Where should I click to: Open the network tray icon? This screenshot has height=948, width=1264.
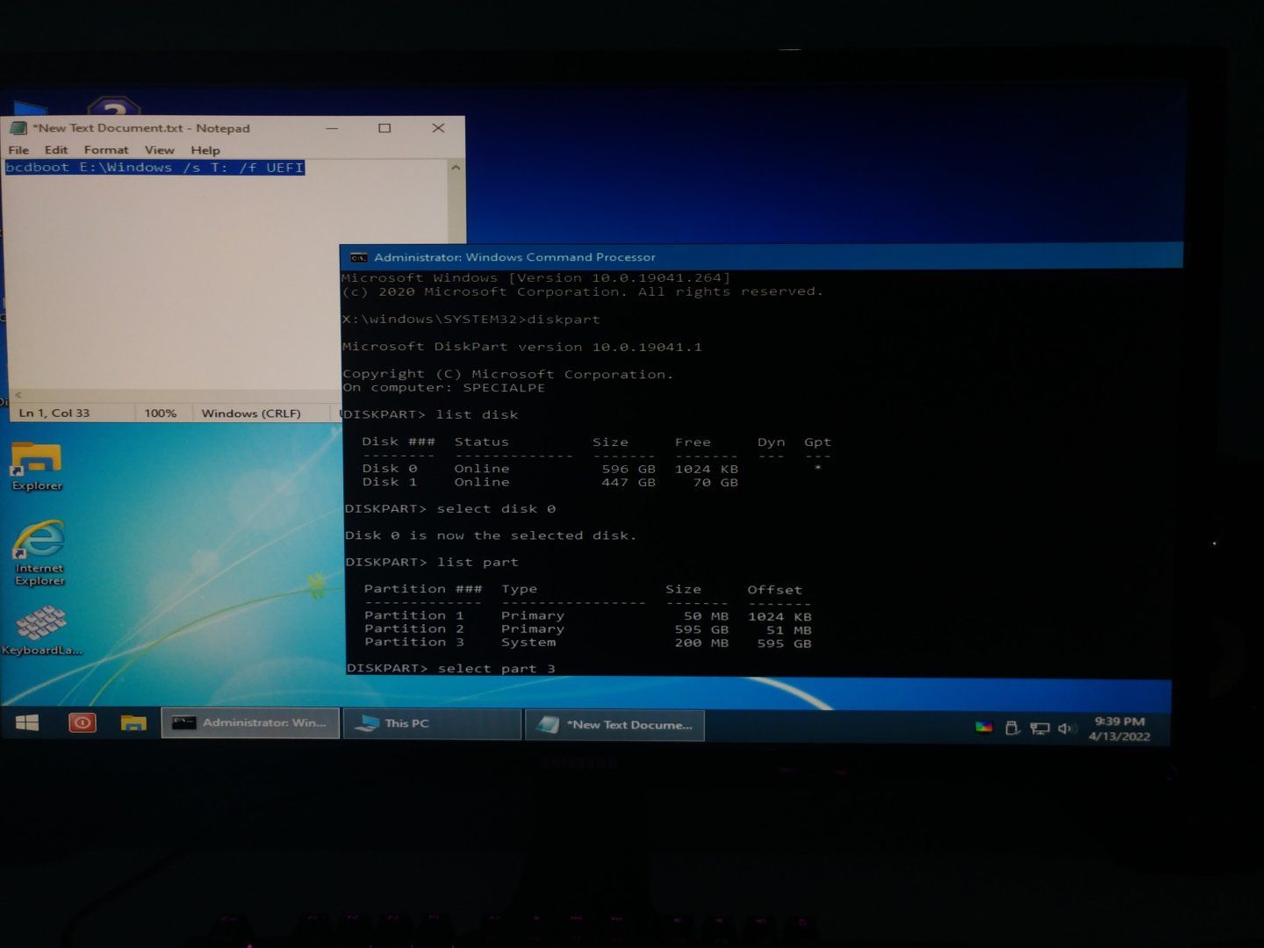(1039, 728)
